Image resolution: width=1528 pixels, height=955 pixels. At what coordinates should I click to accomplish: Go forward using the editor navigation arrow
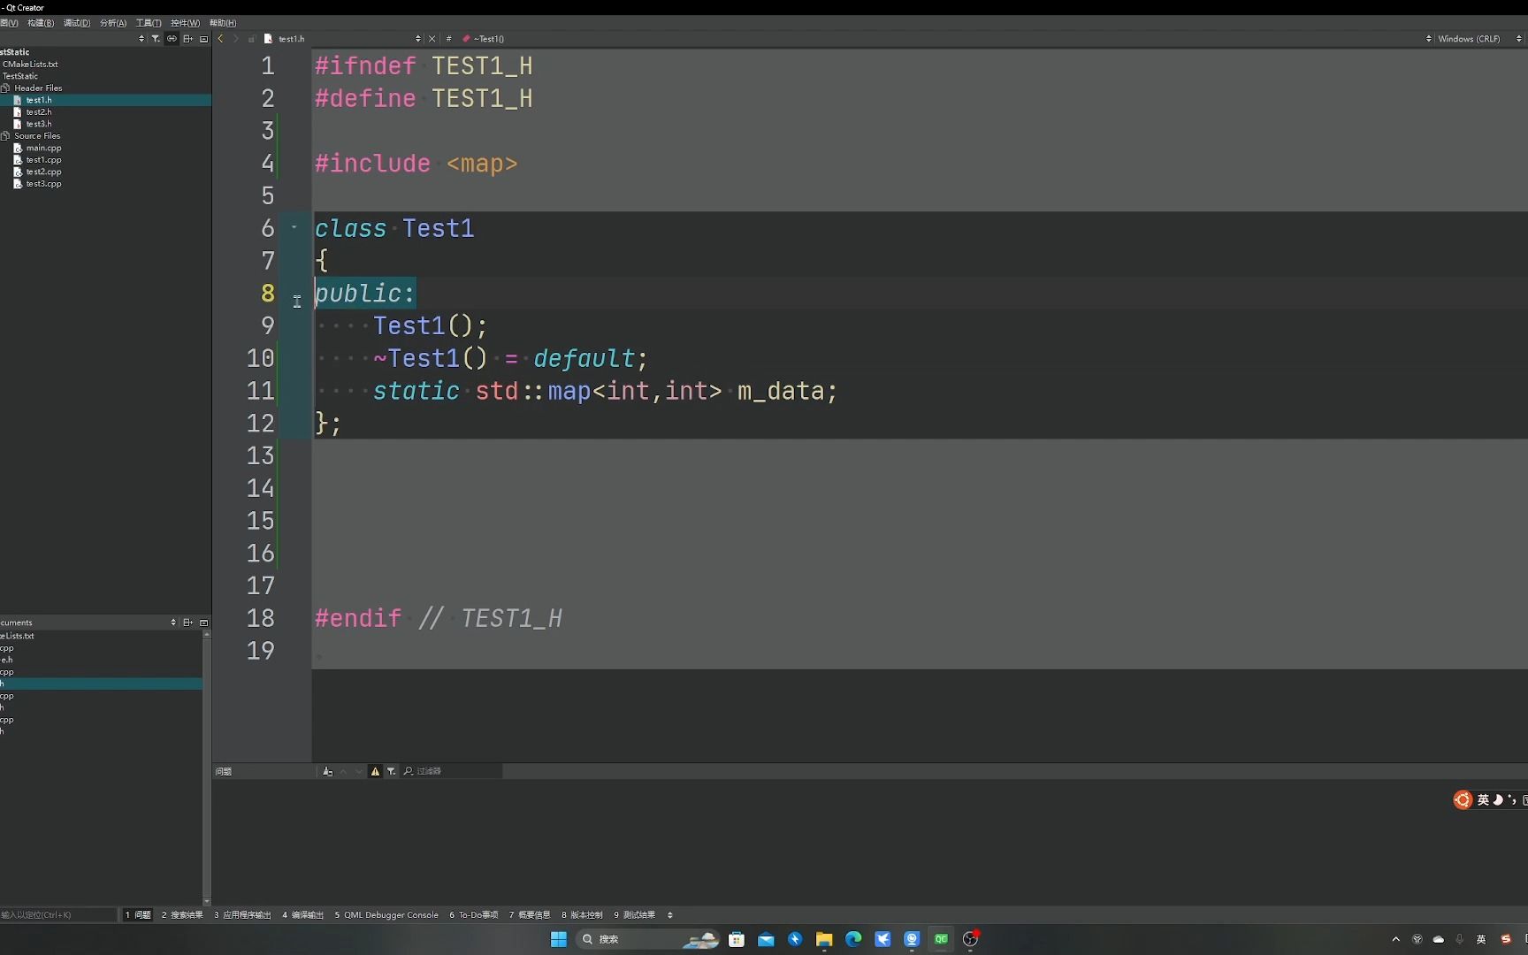pos(236,39)
